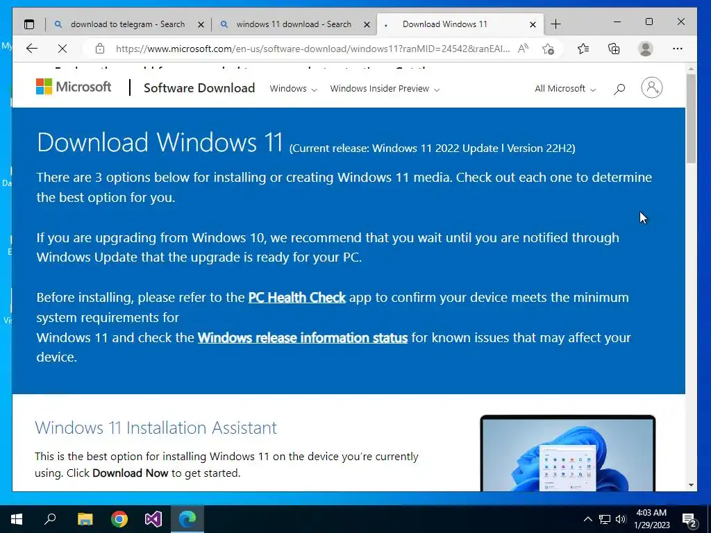Click the page vertical scrollbar thumb

click(691, 118)
